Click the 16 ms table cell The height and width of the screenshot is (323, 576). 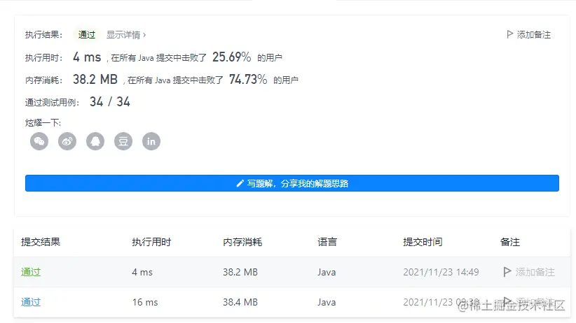pyautogui.click(x=145, y=302)
